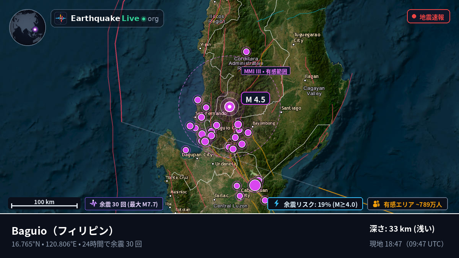459x258 pixels.
Task: Click the aftershock waveform icon beside 余震 30 回
Action: (93, 204)
